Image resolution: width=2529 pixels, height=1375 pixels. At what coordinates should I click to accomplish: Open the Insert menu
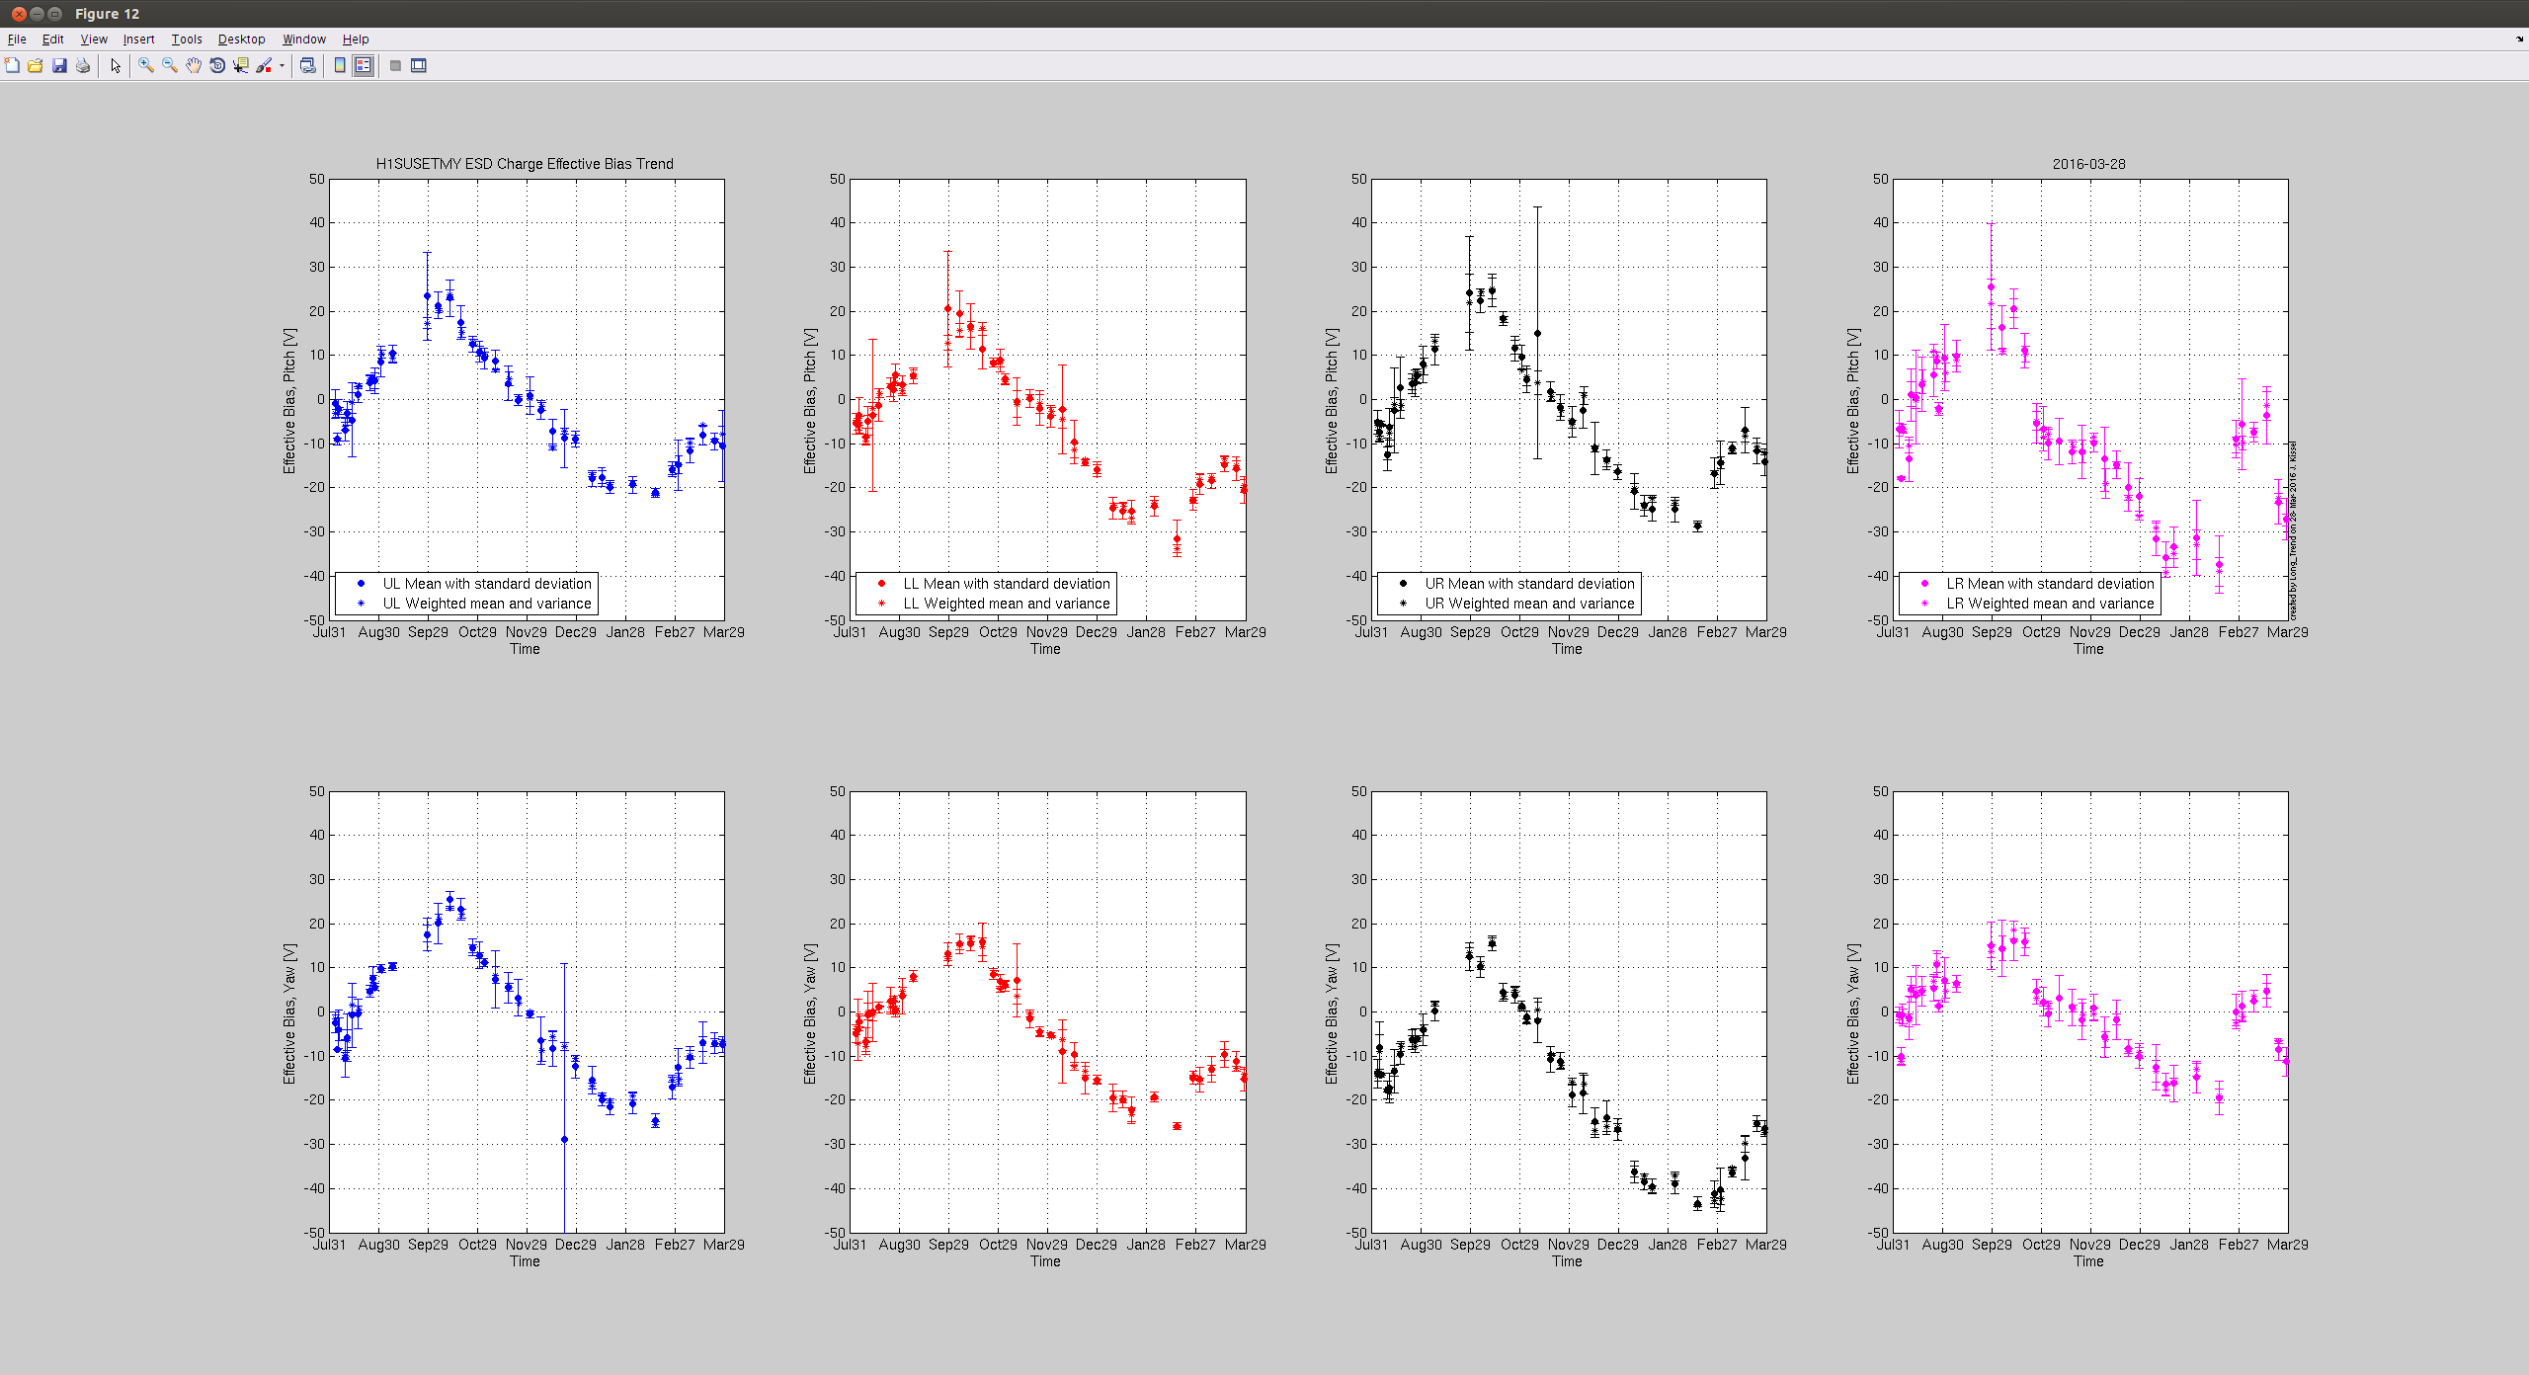click(138, 40)
